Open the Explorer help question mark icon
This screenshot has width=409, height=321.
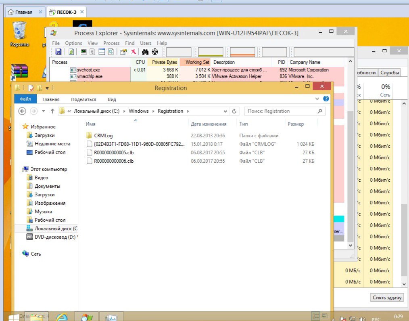tap(326, 99)
